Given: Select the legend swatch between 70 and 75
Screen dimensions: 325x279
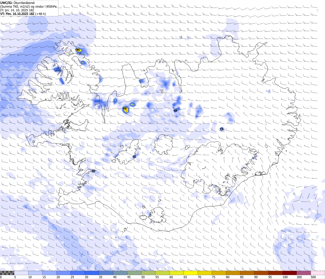Looking at the screenshot, I should tap(205, 273).
